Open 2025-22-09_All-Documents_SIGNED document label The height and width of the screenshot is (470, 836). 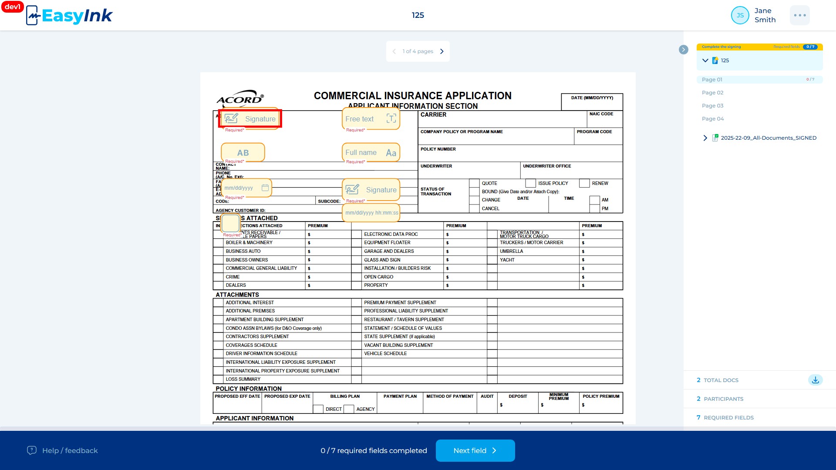(x=769, y=138)
